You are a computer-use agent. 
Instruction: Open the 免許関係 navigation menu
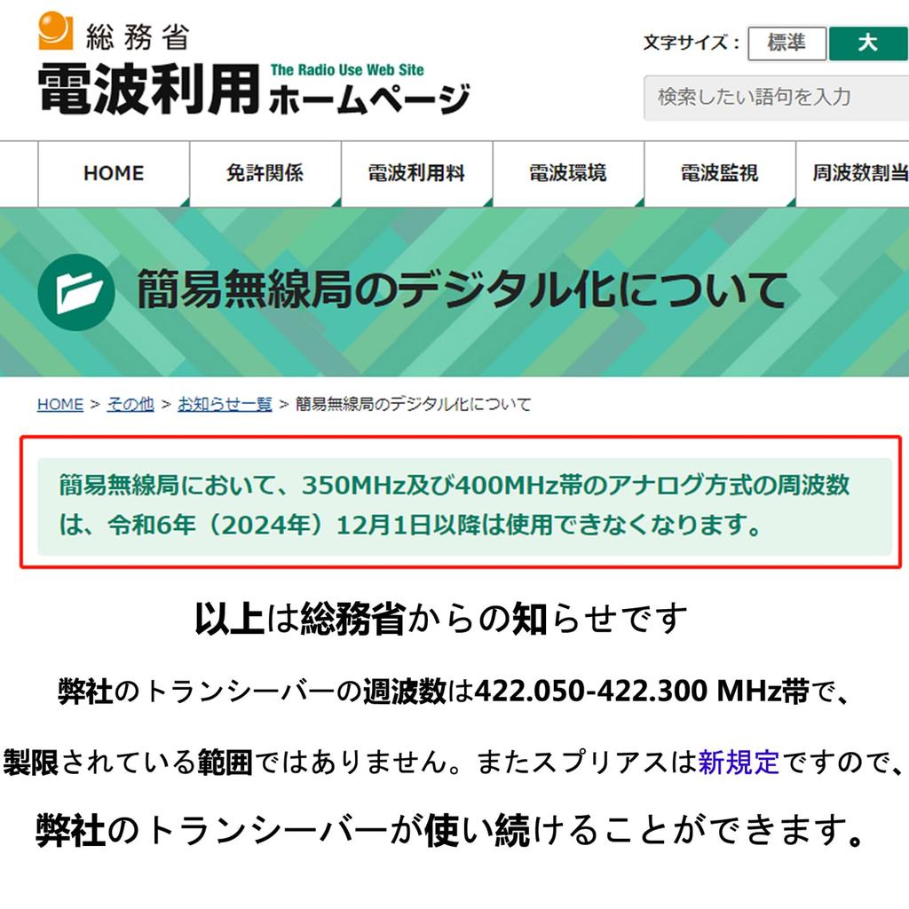pyautogui.click(x=265, y=173)
